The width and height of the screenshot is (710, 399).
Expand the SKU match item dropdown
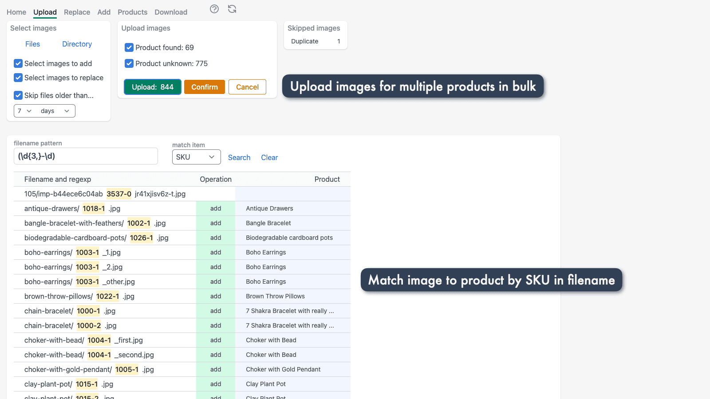pos(196,157)
